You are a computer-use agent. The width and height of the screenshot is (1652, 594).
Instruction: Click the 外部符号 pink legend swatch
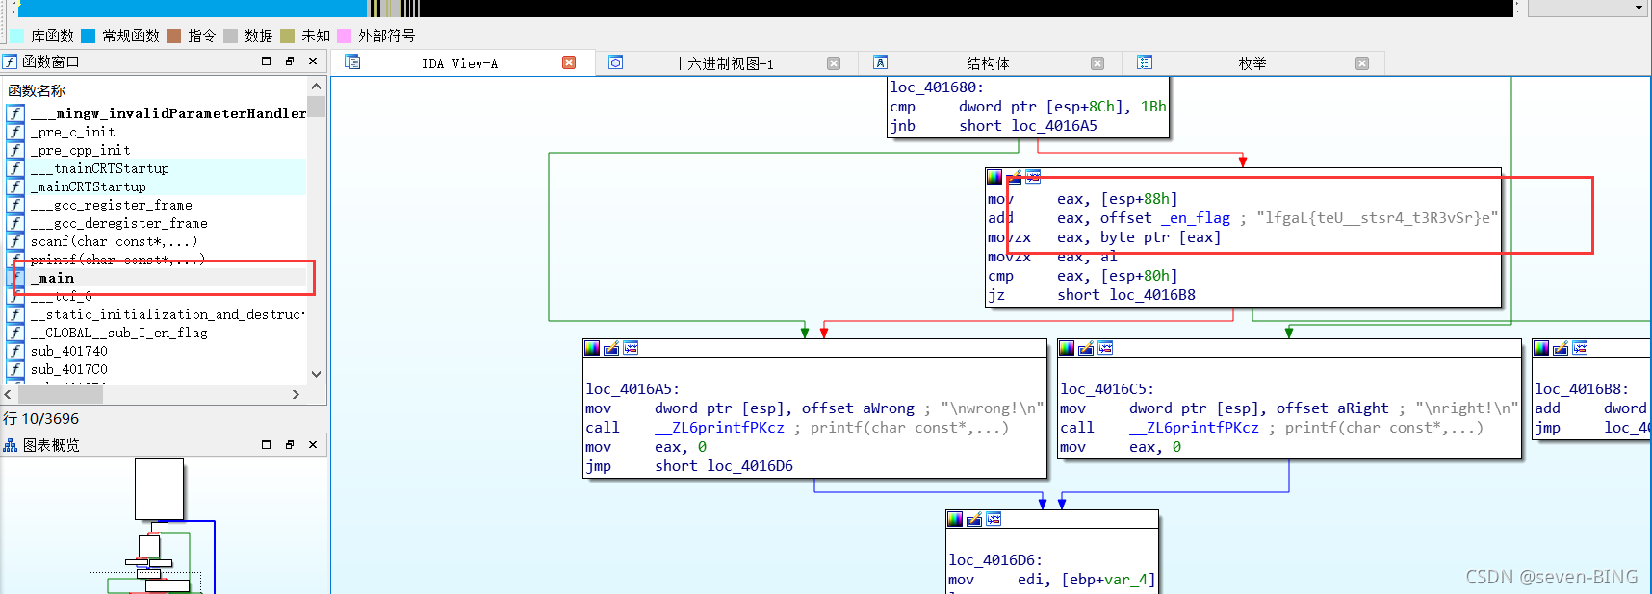(345, 36)
